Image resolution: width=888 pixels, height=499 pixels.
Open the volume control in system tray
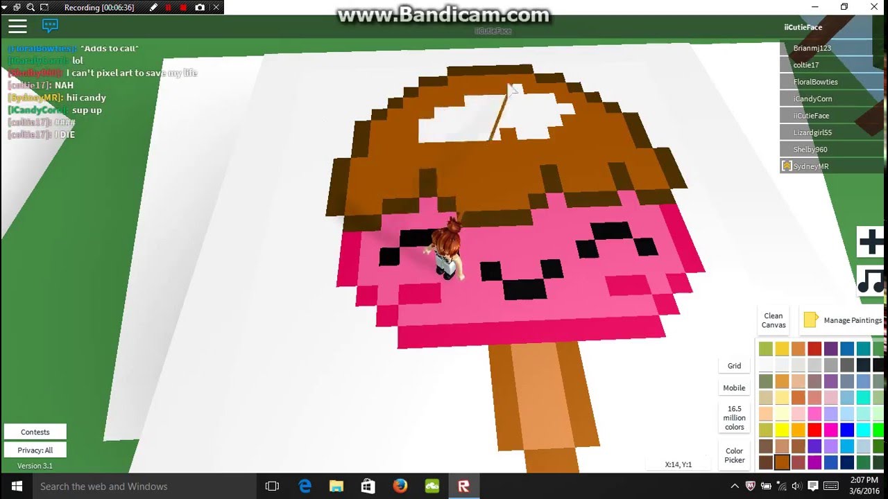pos(796,487)
